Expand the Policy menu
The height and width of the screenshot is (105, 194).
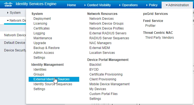point(152,5)
